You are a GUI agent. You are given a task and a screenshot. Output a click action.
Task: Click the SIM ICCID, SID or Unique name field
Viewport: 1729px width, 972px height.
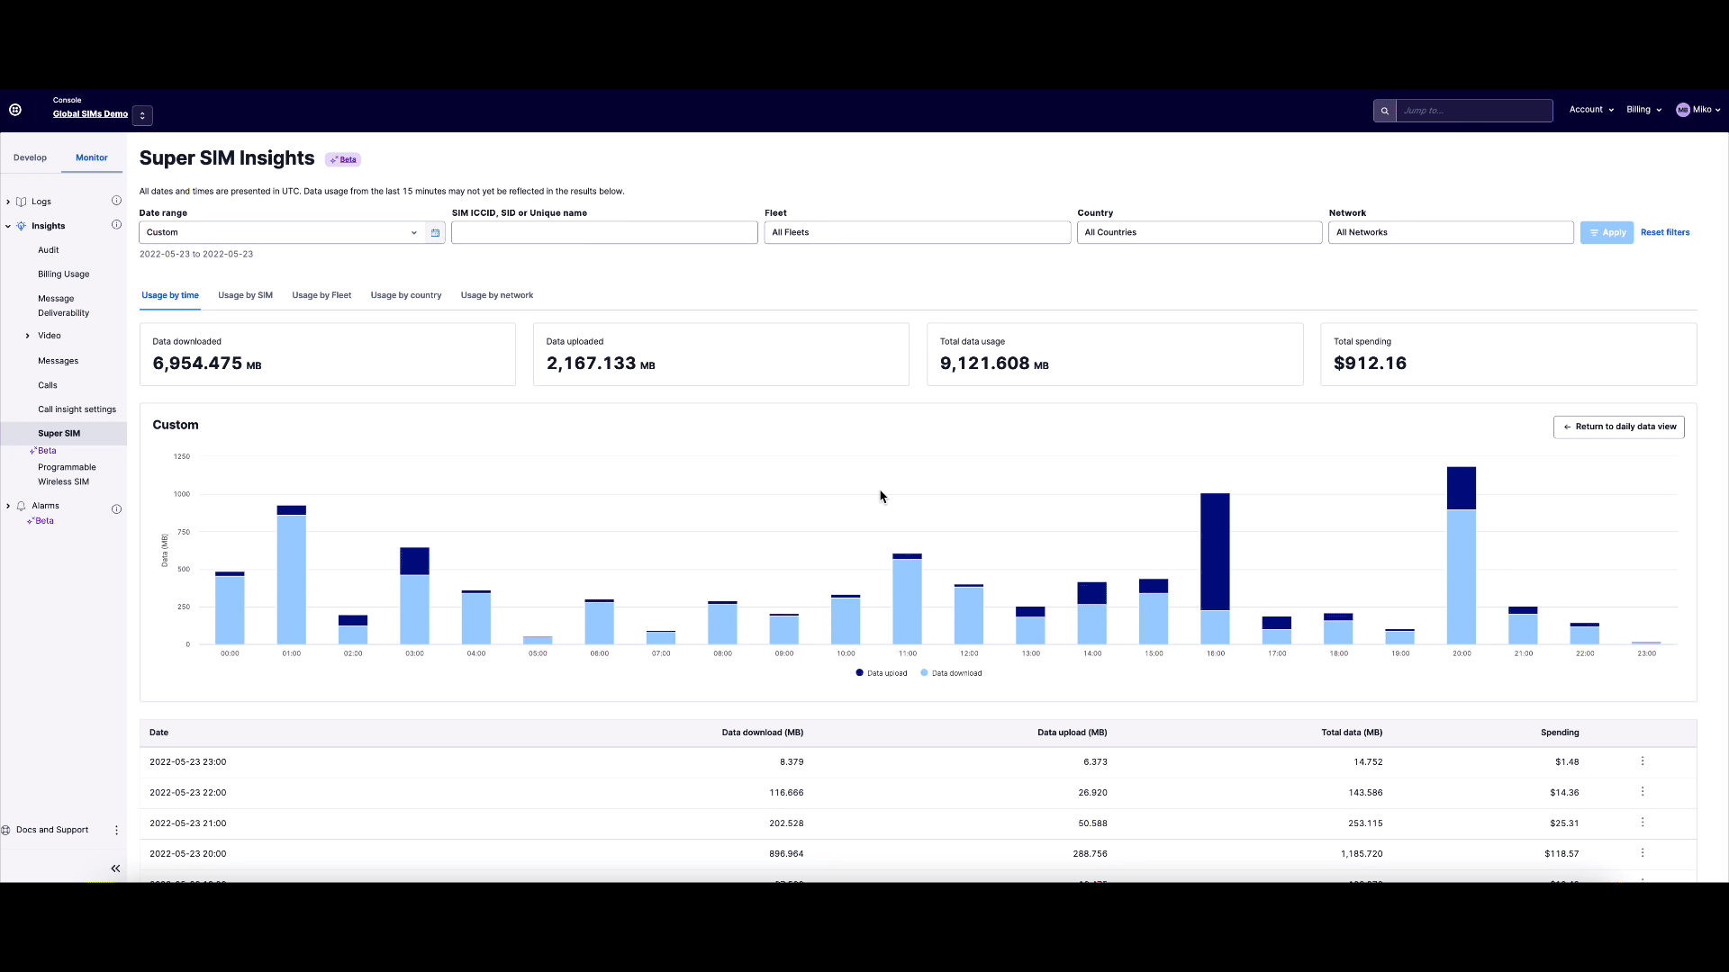pos(604,232)
